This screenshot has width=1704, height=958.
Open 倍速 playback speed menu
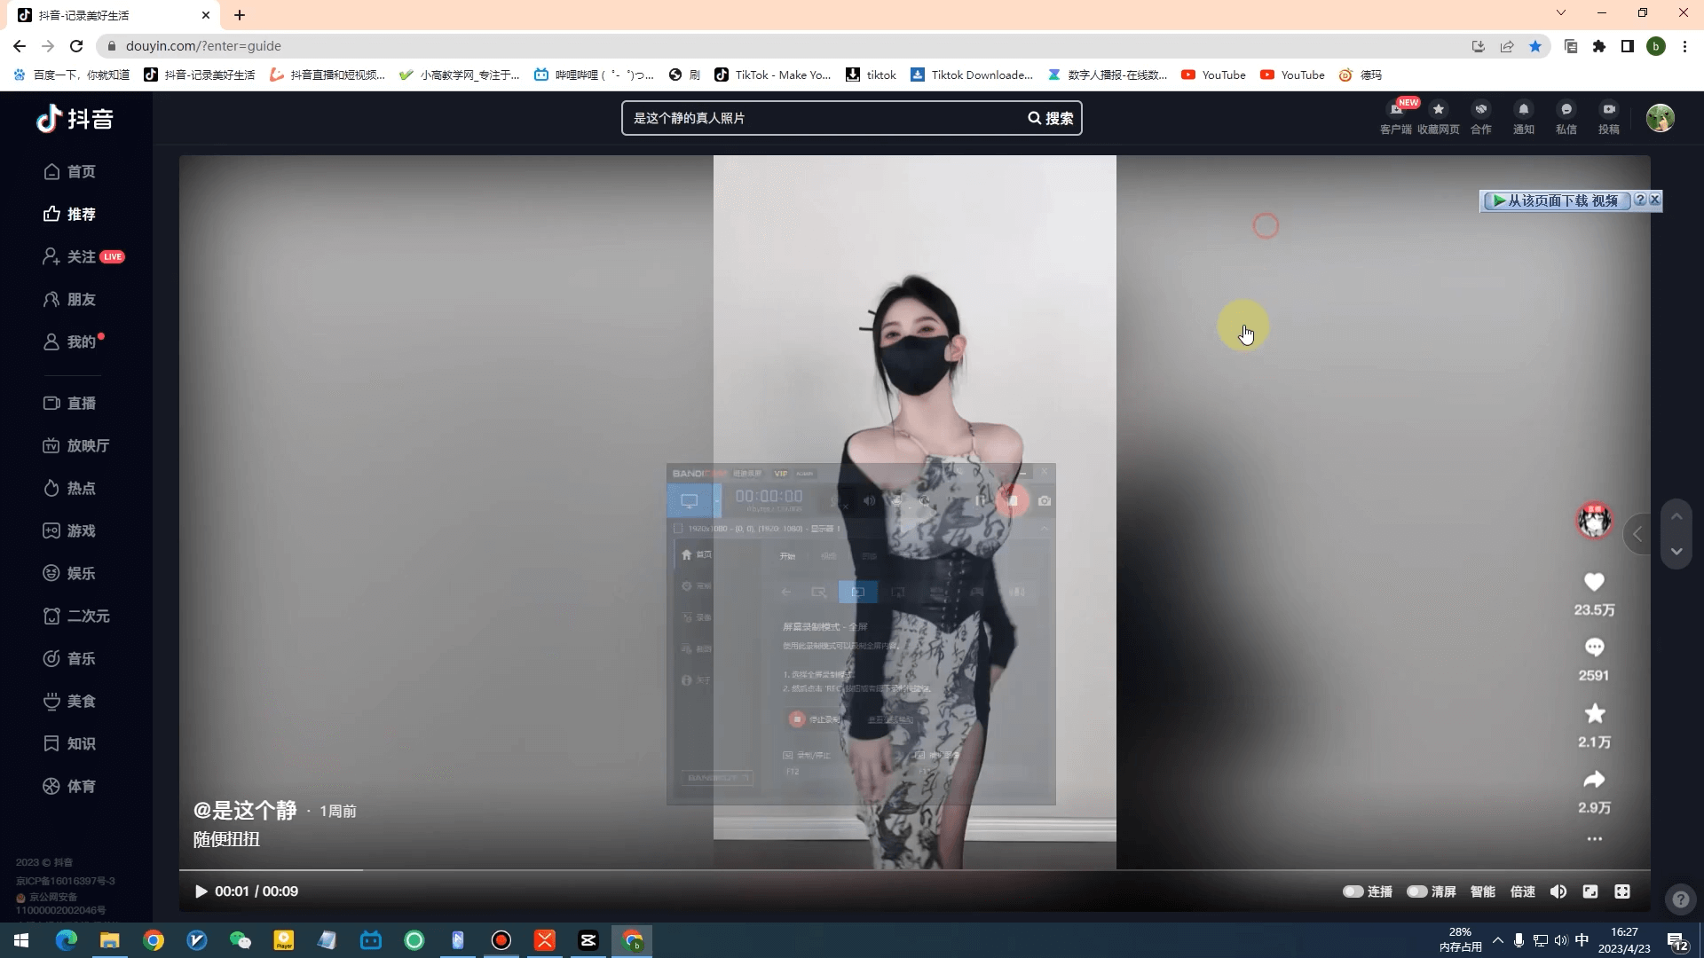click(1523, 891)
